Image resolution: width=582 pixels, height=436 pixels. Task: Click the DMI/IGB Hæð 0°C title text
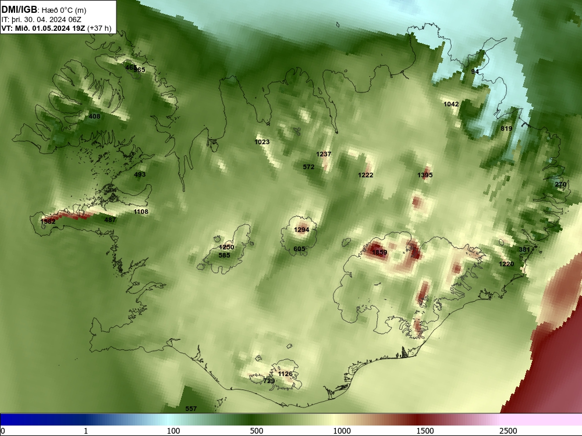pos(44,10)
